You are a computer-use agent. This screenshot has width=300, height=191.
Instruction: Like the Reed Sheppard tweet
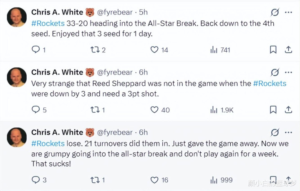pos(154,110)
